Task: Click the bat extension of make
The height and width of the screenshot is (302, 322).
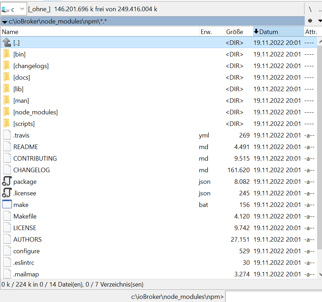Action: coord(203,205)
